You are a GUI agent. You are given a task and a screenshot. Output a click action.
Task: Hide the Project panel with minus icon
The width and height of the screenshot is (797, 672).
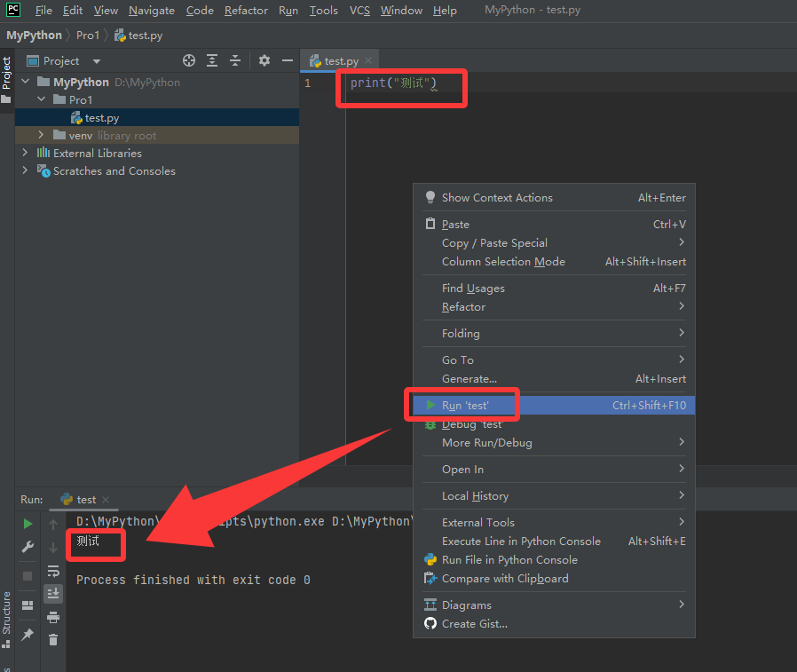click(x=288, y=61)
